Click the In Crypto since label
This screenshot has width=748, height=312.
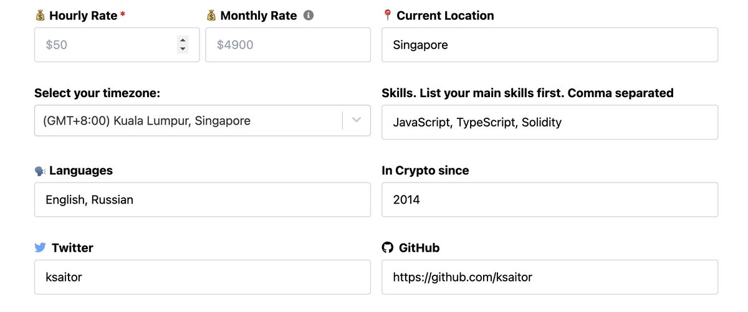click(x=425, y=170)
